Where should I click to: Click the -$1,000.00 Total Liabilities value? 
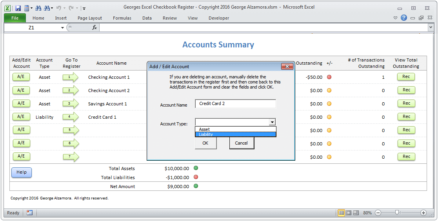tap(177, 178)
